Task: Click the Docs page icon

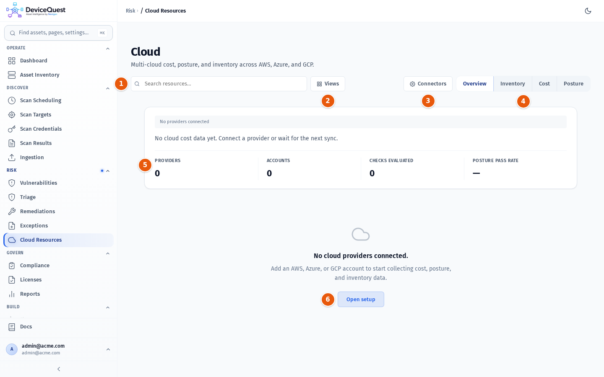Action: coord(12,327)
